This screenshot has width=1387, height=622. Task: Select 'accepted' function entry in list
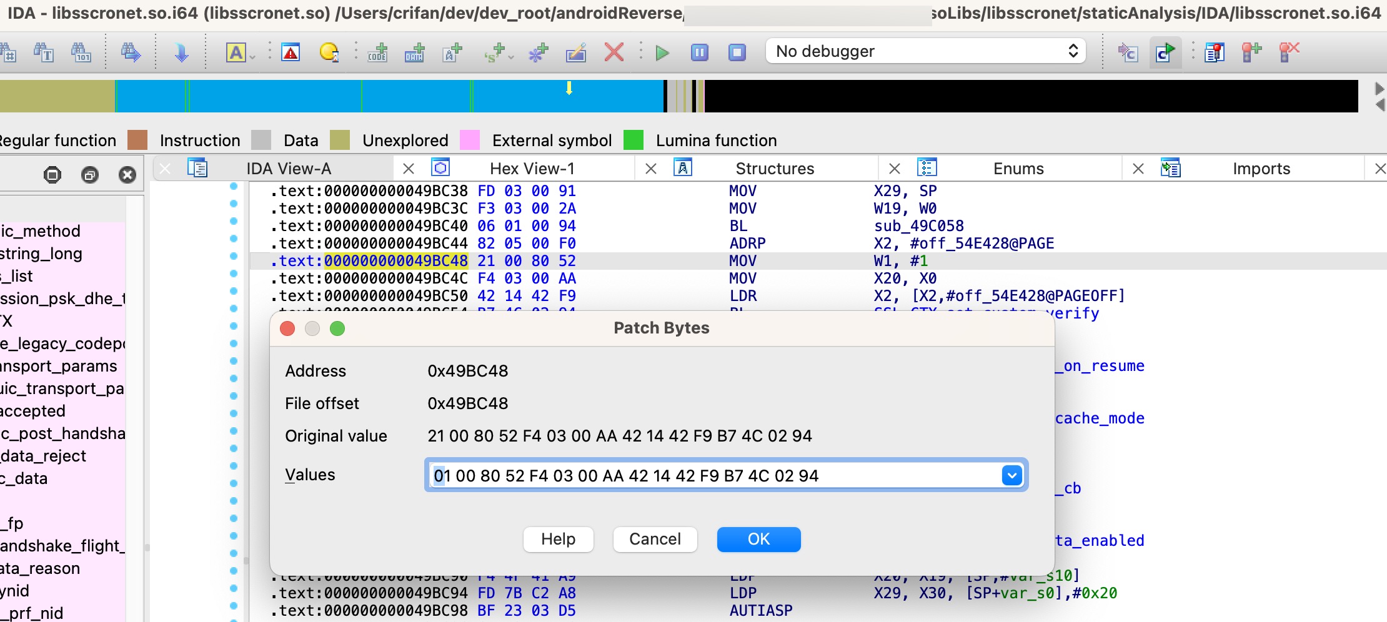pyautogui.click(x=33, y=411)
